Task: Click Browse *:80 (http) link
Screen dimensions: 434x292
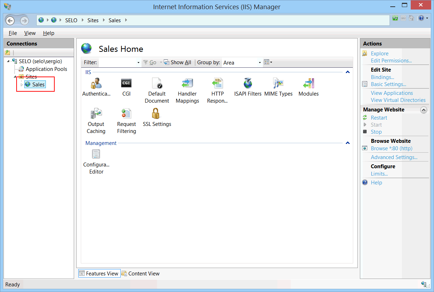Action: 391,148
